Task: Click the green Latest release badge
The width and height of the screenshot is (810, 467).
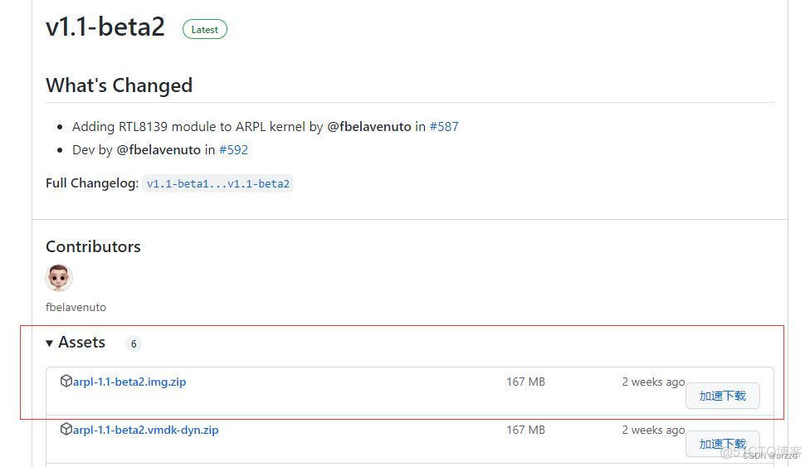Action: pos(204,29)
